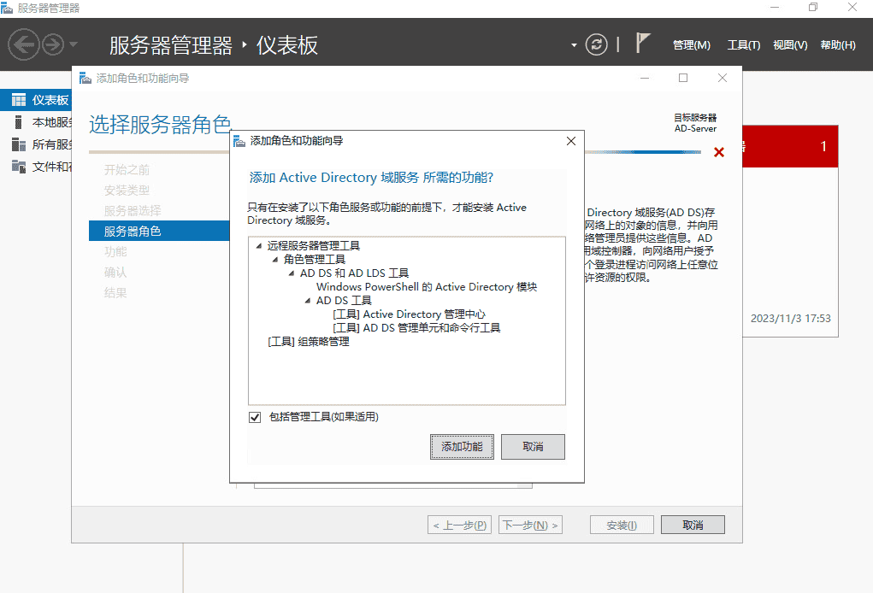
Task: Click the back navigation arrow
Action: (x=24, y=44)
